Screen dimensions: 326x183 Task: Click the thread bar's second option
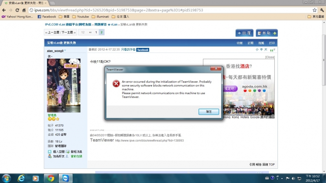(x=250, y=43)
